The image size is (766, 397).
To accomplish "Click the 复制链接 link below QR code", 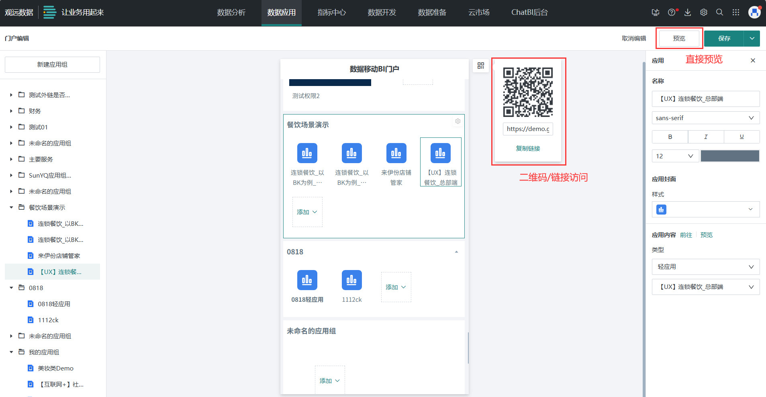I will [528, 148].
